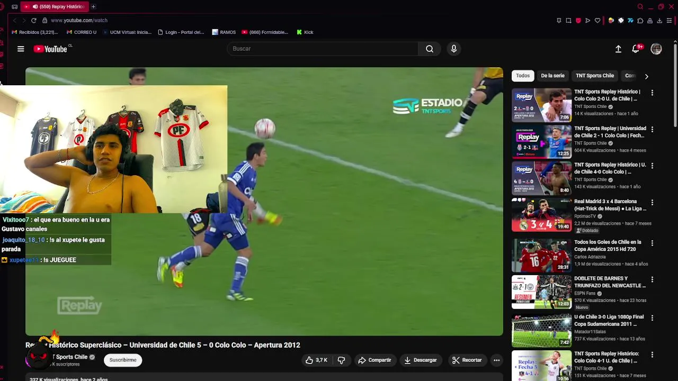Mute the tab via the speaker icon
The width and height of the screenshot is (678, 381).
[35, 7]
